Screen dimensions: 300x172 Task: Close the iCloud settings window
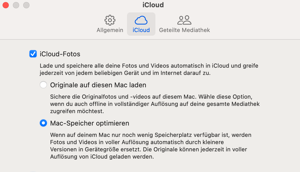pyautogui.click(x=6, y=5)
